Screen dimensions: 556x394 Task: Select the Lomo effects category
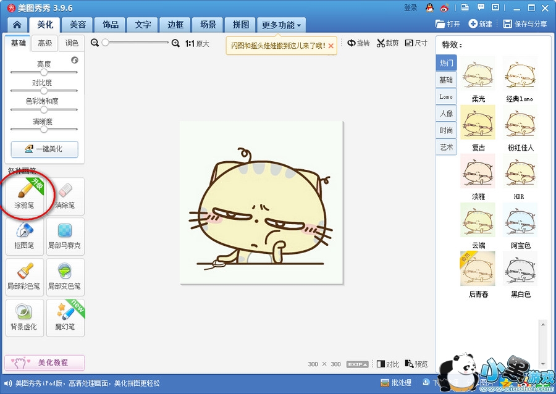(x=446, y=97)
